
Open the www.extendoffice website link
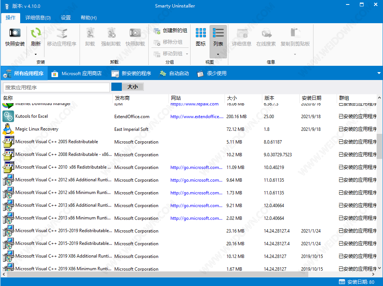(x=197, y=117)
